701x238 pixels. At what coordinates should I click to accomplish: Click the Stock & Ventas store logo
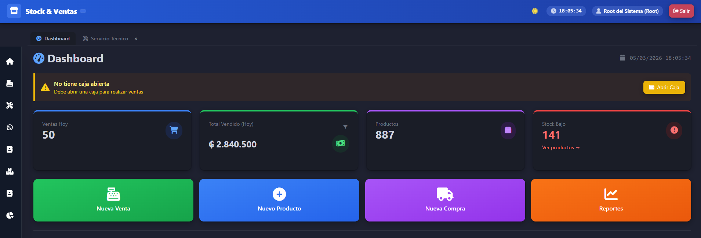pos(14,11)
